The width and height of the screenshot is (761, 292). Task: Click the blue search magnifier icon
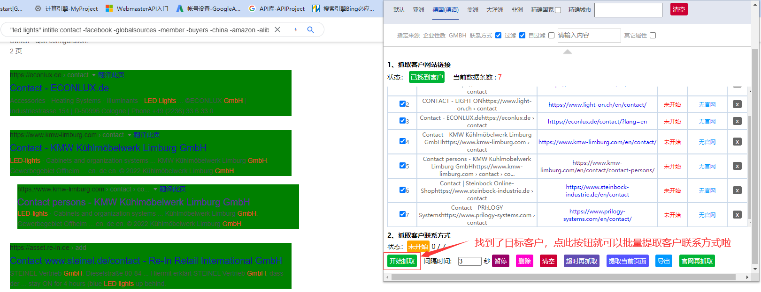[x=310, y=30]
